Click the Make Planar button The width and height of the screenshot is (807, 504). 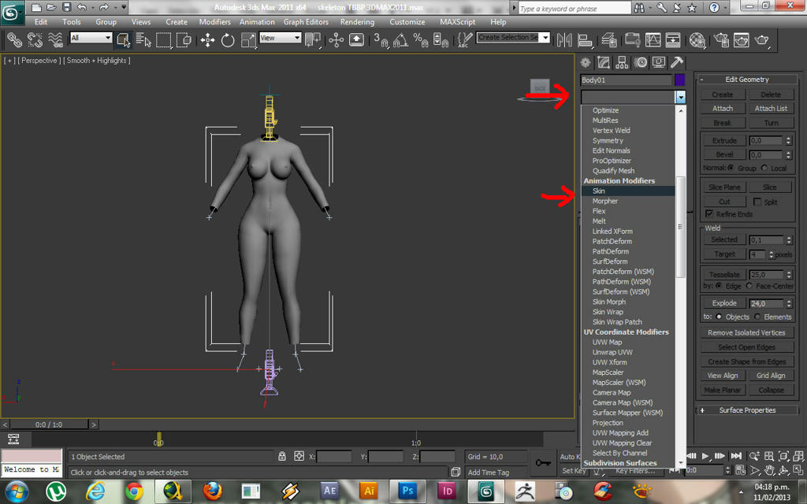coord(722,390)
